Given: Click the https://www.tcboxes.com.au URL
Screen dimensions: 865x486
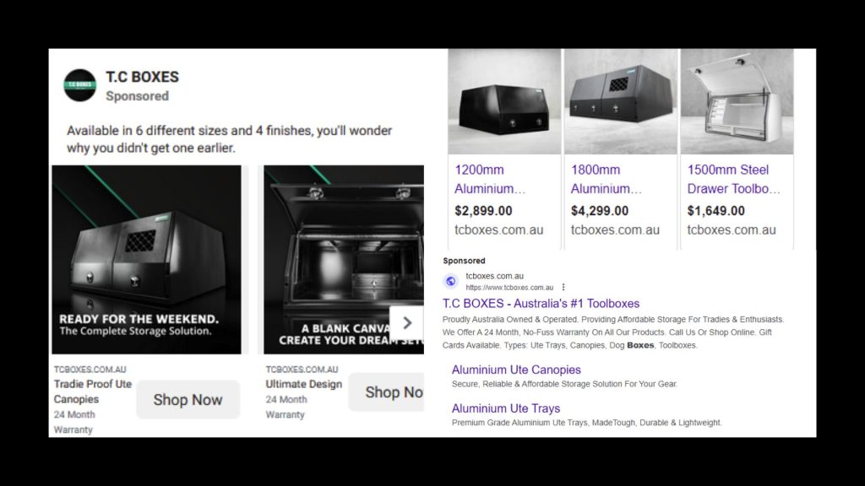Looking at the screenshot, I should (509, 288).
